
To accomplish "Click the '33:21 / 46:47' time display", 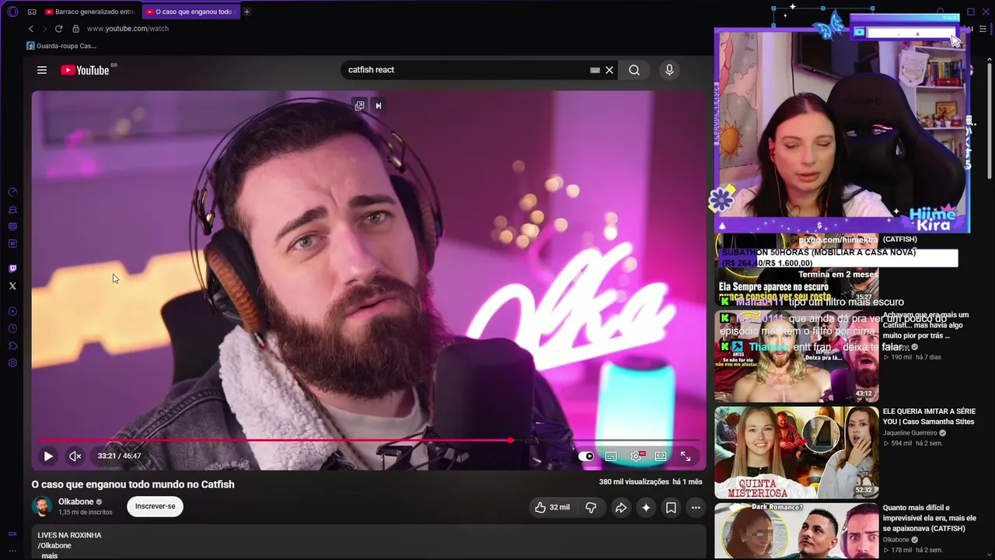I will coord(120,457).
